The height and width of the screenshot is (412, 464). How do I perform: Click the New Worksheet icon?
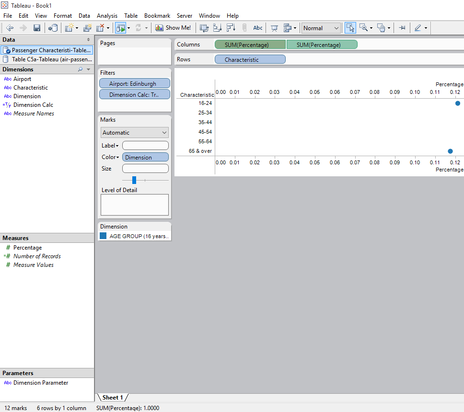(x=69, y=28)
